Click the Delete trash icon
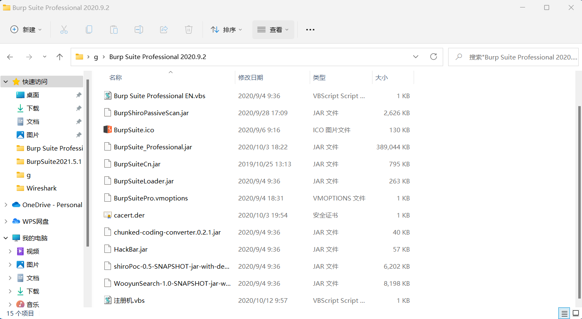Screen dimensions: 582x319 (x=189, y=30)
